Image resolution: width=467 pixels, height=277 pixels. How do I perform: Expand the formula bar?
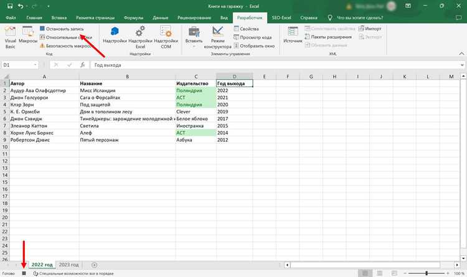click(x=462, y=65)
